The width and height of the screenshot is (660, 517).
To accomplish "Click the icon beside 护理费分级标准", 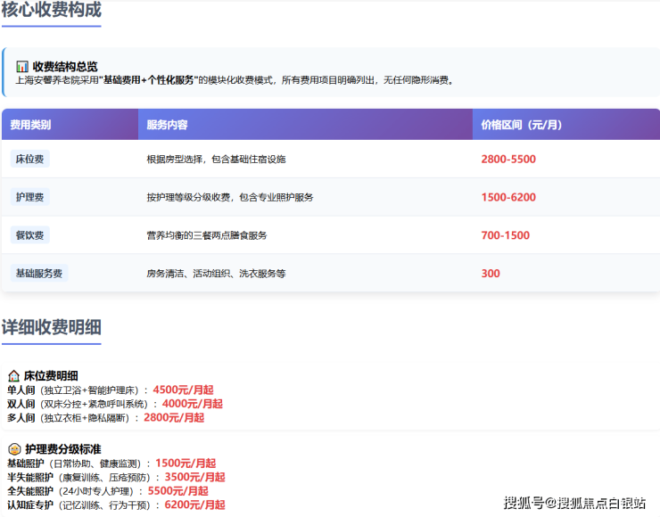I will 13,449.
